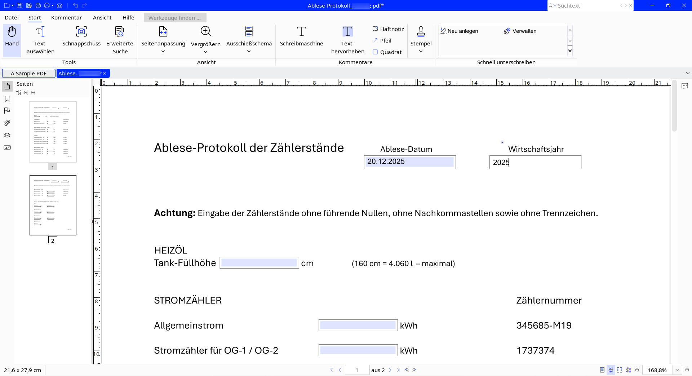Screen dimensions: 692x376
Task: Click the Tank-Füllhöhe input field
Action: (x=259, y=263)
